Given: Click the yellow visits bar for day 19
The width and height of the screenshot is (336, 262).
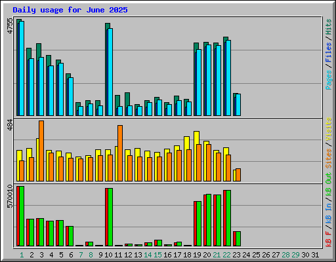Looking at the screenshot, I should pos(196,156).
